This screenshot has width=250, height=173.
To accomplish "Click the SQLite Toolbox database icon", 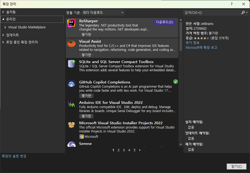I will (x=71, y=64).
